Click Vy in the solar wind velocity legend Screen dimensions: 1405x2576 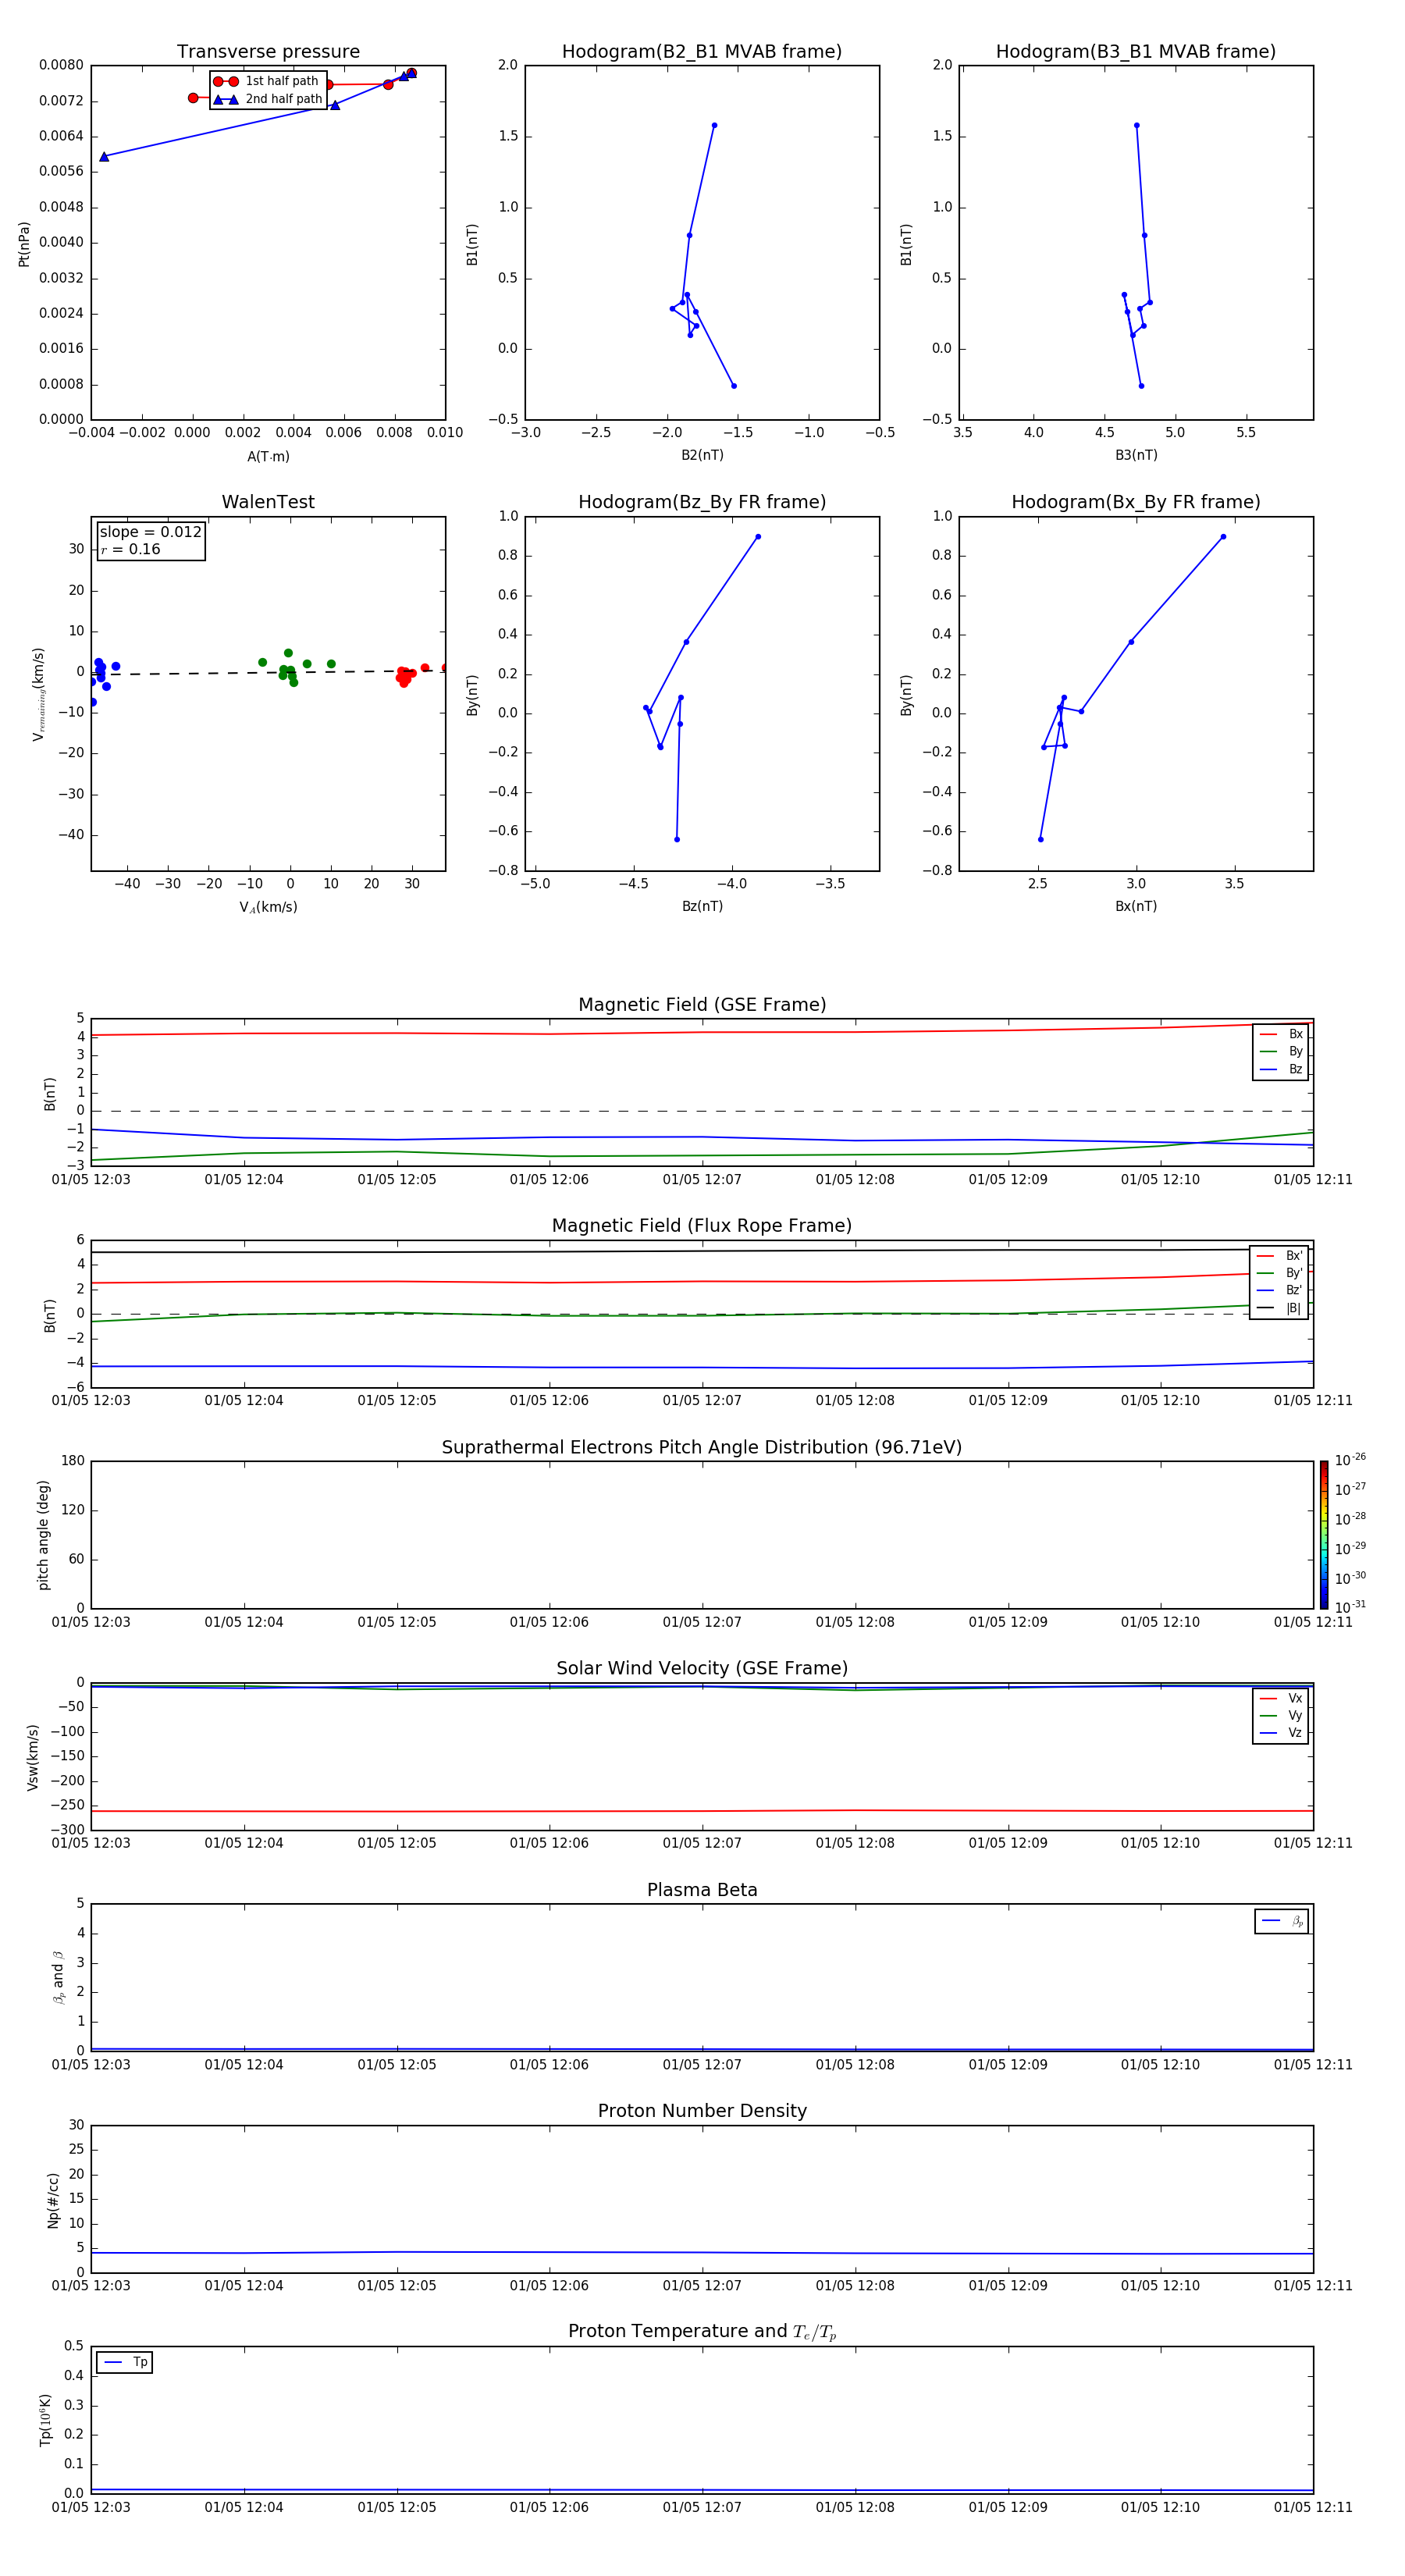click(1281, 1716)
